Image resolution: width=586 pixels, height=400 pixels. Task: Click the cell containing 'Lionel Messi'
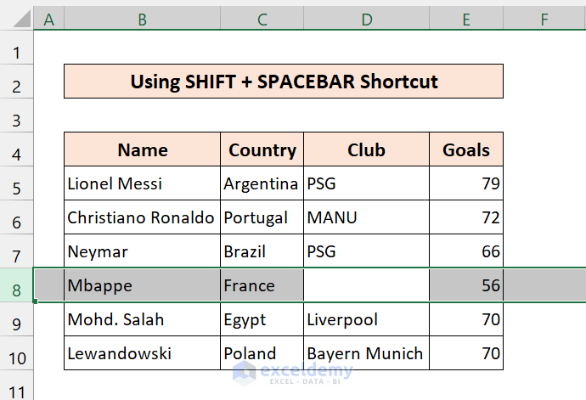142,183
